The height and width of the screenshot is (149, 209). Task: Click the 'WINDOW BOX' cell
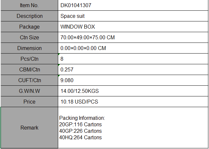133,27
